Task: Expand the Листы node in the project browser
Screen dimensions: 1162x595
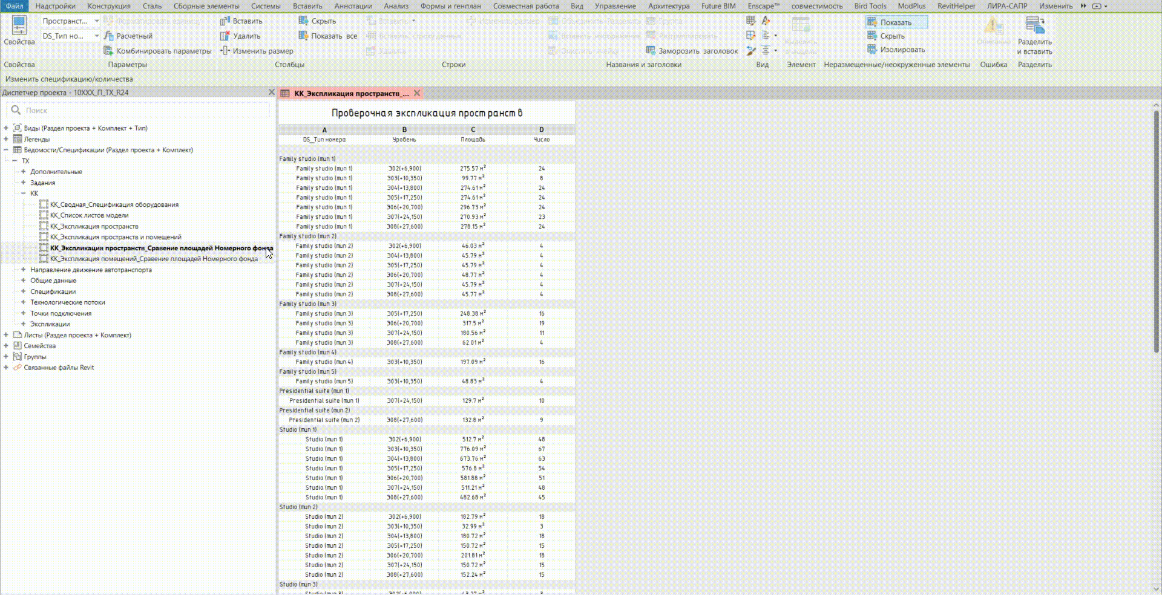Action: 6,335
